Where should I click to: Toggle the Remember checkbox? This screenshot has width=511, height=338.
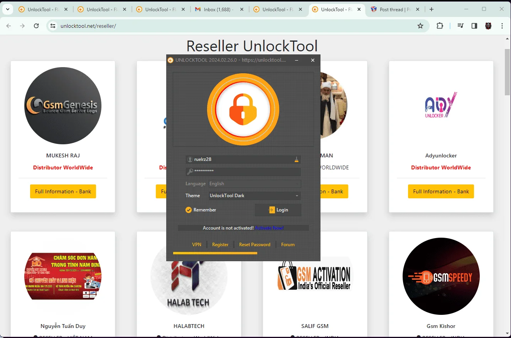[189, 210]
